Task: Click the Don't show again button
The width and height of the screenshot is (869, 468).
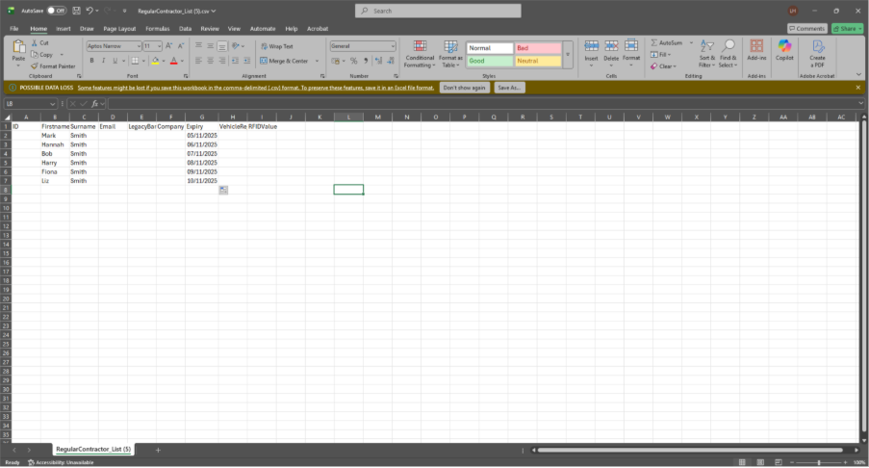Action: tap(465, 87)
